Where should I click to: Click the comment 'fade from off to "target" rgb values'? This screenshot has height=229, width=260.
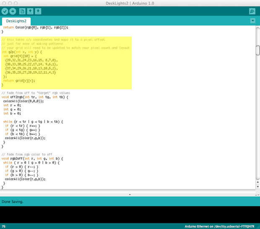pos(36,93)
